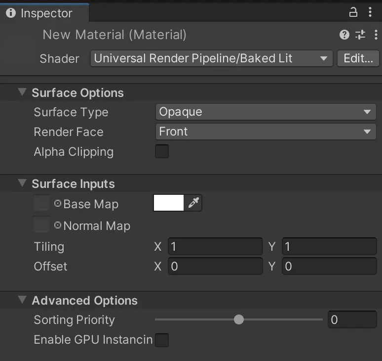Screen dimensions: 382x361
Task: Open the material header's more options menu
Action: click(376, 35)
